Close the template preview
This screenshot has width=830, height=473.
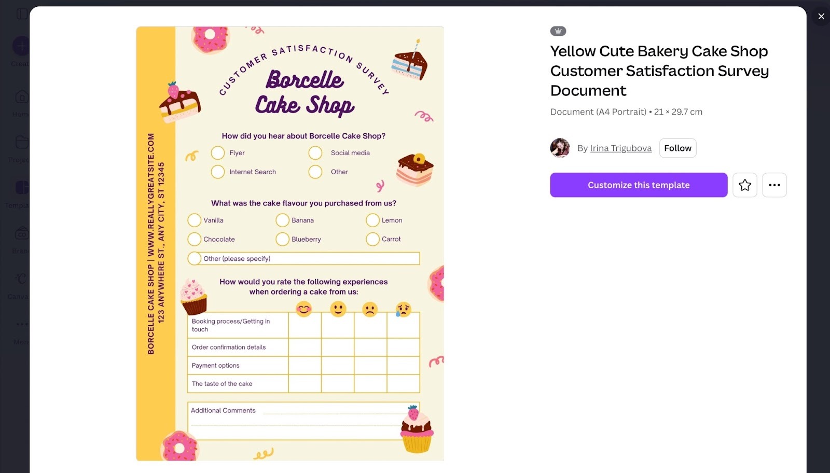point(821,16)
